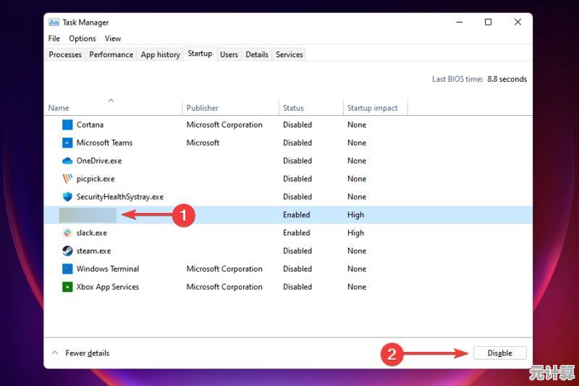Collapse view with Fewer details chevron
This screenshot has height=386, width=579.
(x=55, y=353)
